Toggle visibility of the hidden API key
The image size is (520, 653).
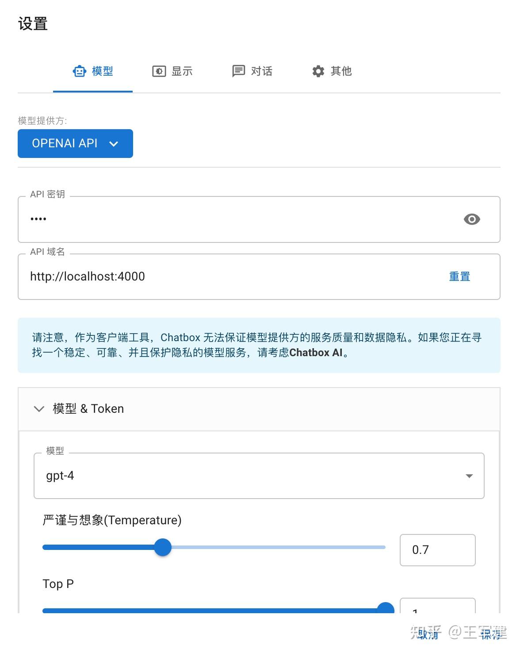pos(472,219)
